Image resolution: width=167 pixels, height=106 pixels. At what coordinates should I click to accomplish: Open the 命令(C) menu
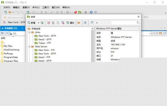(36, 7)
